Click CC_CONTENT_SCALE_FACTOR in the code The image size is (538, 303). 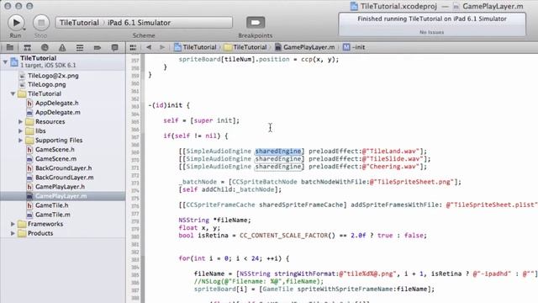(283, 236)
